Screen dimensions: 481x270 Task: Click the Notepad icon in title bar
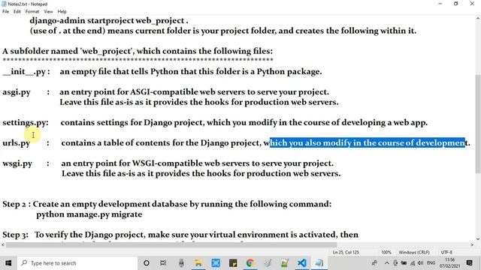pyautogui.click(x=4, y=4)
